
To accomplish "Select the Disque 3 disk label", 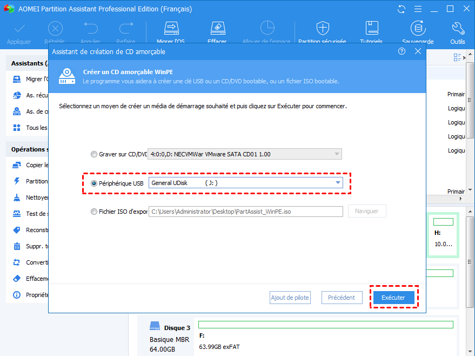I will 177,328.
